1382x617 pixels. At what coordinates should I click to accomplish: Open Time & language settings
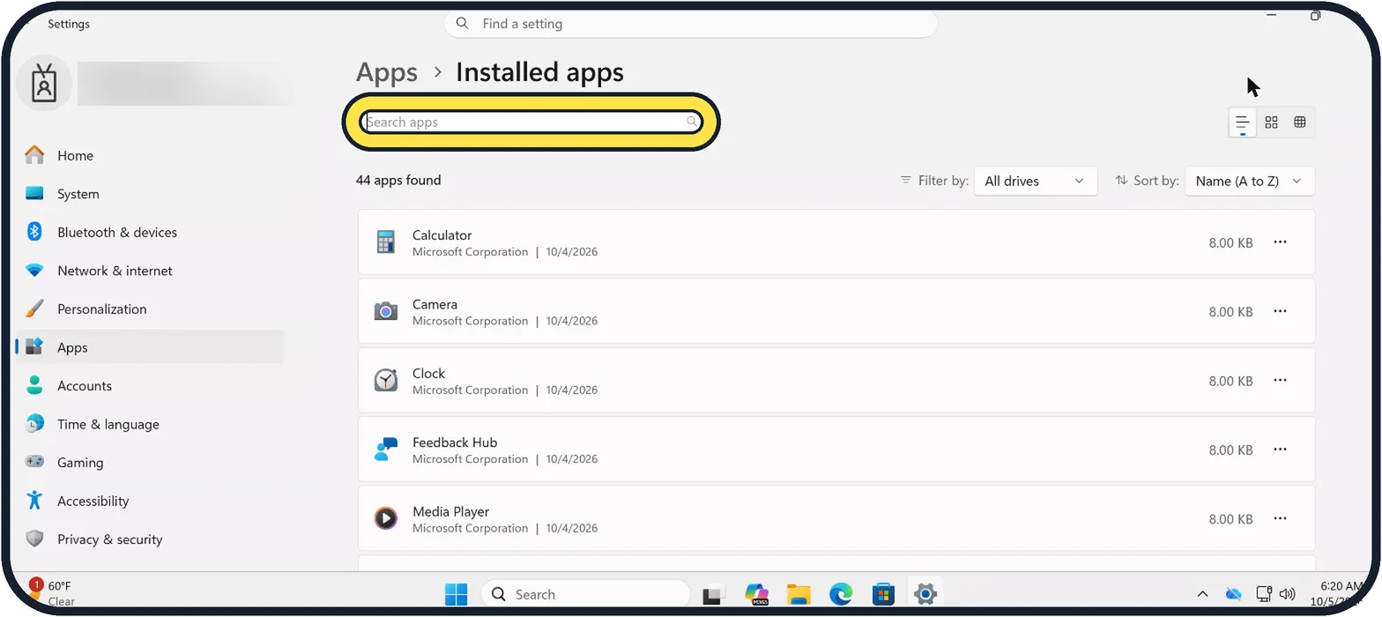click(x=150, y=424)
